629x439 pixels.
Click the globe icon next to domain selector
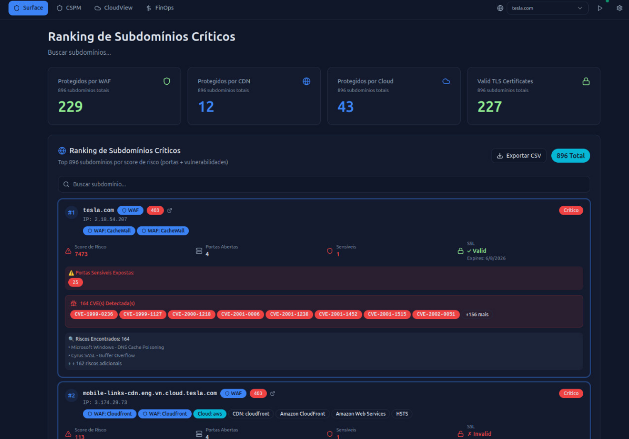pyautogui.click(x=499, y=8)
